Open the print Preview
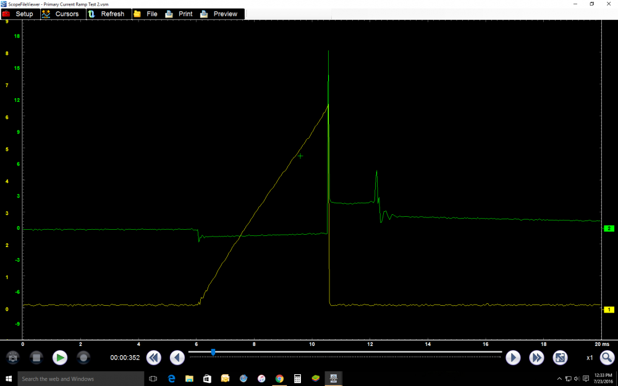Viewport: 618px width, 386px height. (x=219, y=14)
